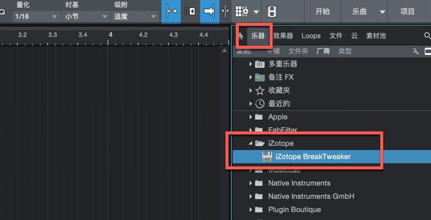The width and height of the screenshot is (431, 220).
Task: Sort browser by 厂商
Action: pyautogui.click(x=323, y=51)
